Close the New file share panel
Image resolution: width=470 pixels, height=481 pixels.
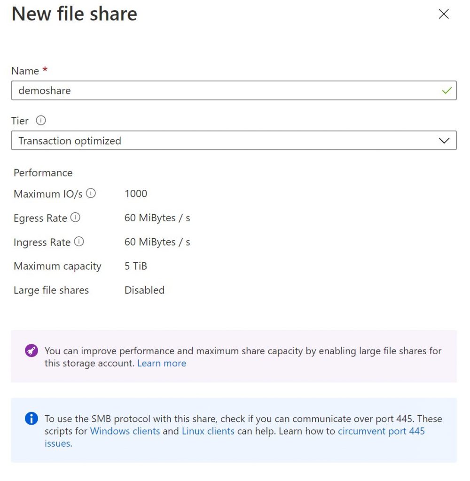[443, 15]
